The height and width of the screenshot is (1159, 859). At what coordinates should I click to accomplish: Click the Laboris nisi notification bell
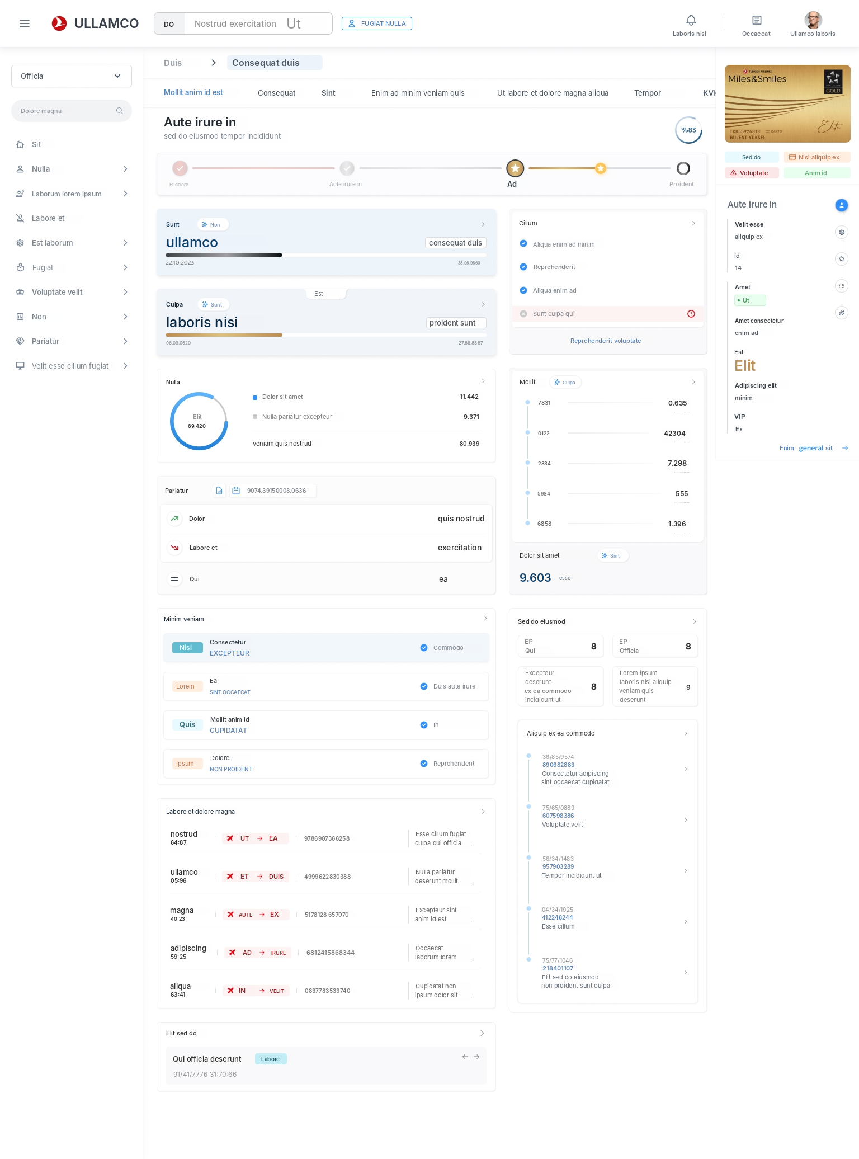point(691,21)
